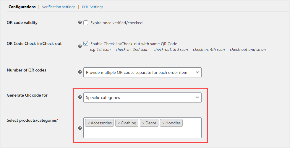Uncheck Enable Check-in/Check-out with same QR Code
The image size is (290, 148).
click(86, 43)
